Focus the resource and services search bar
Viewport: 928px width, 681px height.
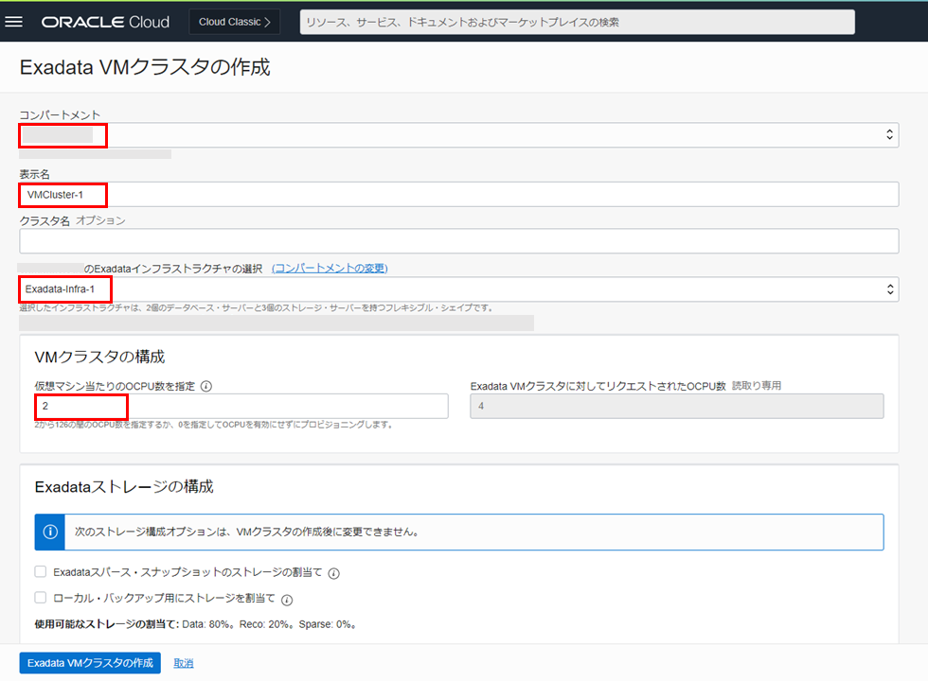(x=577, y=22)
